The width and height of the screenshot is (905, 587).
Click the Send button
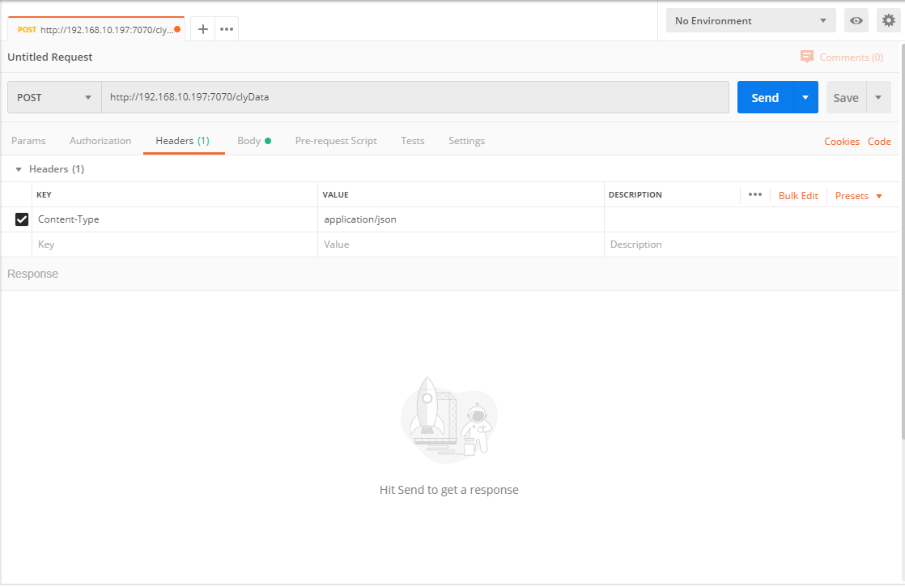pyautogui.click(x=765, y=96)
